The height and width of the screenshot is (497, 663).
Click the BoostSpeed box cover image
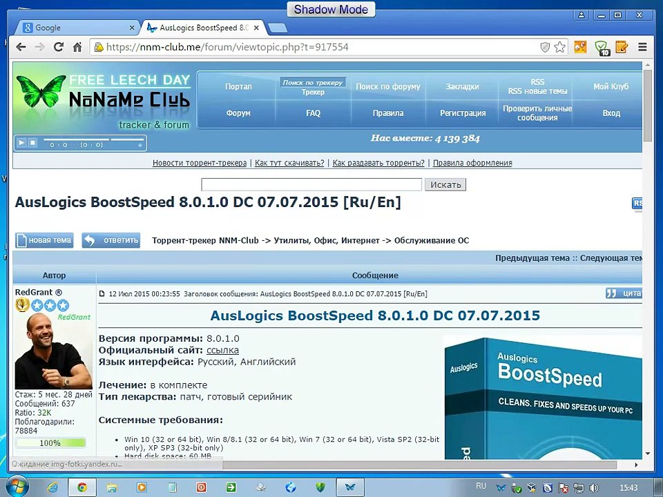pyautogui.click(x=543, y=398)
